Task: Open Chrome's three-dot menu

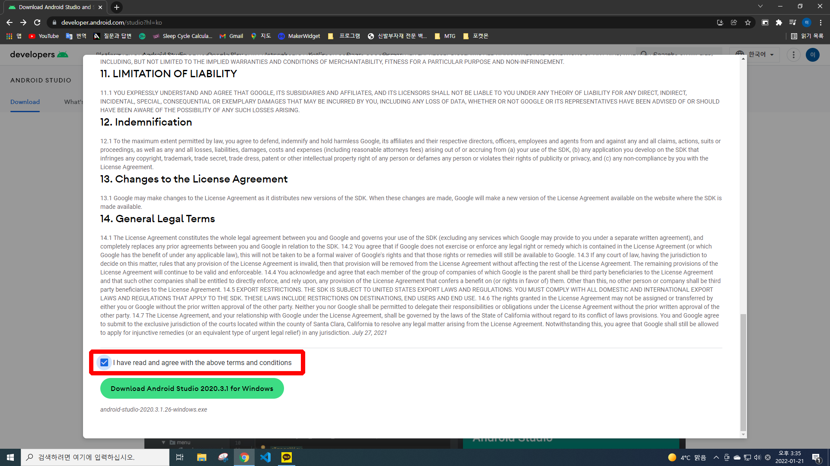Action: click(x=820, y=22)
